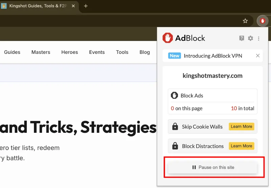Open the Tools menu item

122,52
